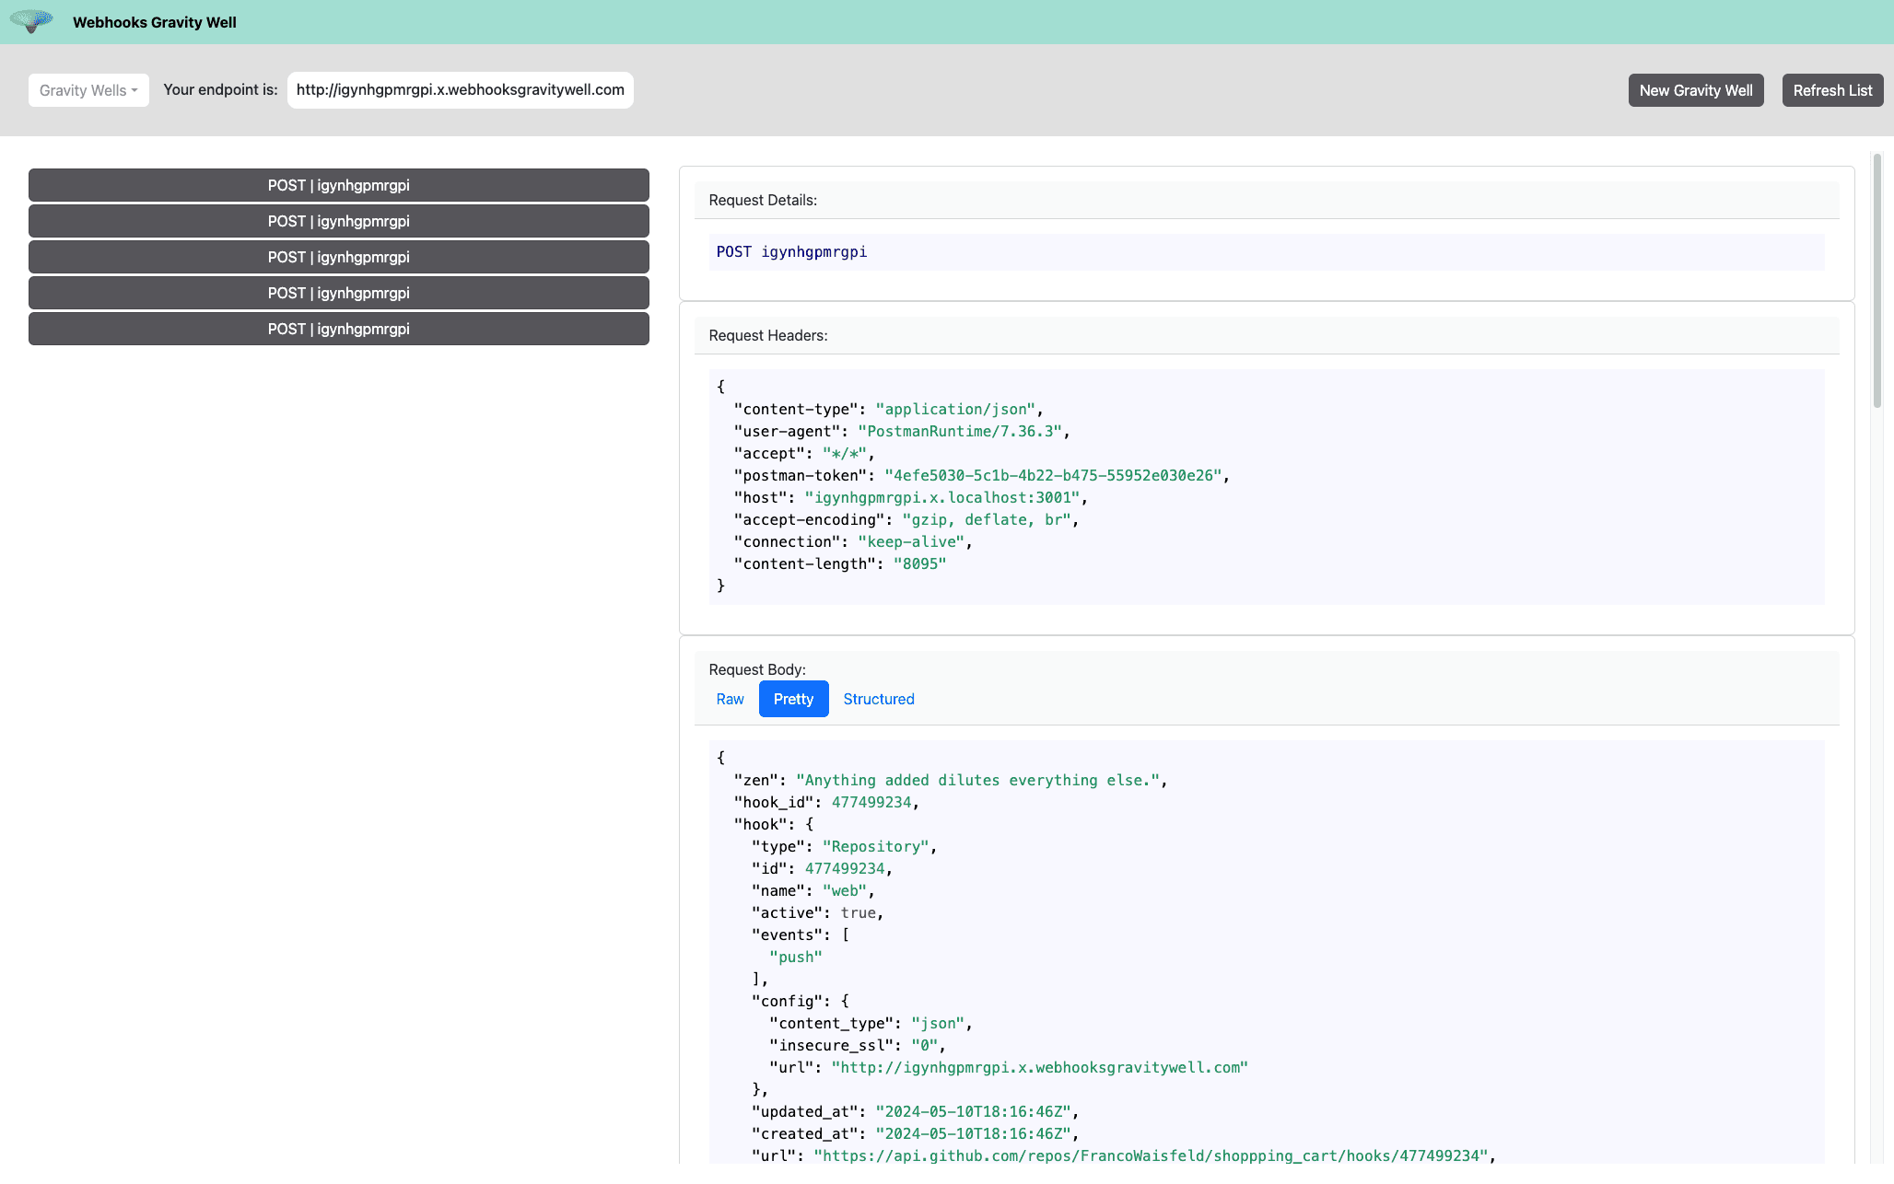Select the Raw view tab

[730, 699]
